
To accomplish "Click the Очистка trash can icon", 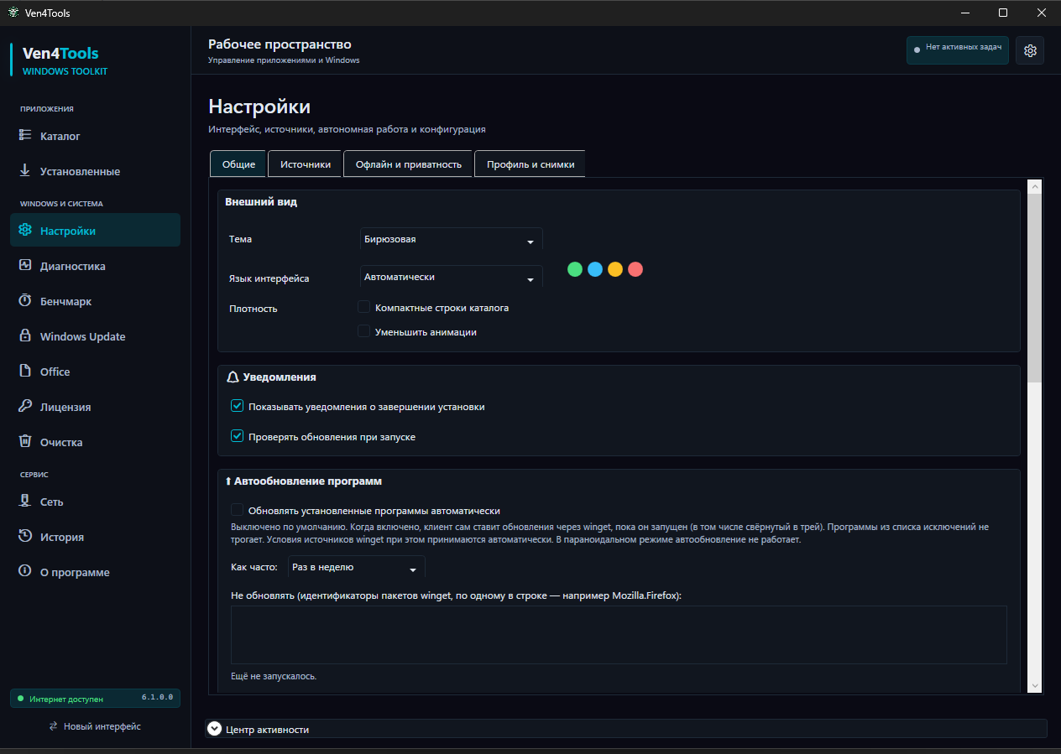I will (x=25, y=442).
